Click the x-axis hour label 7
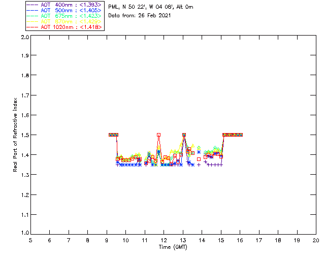This screenshot has height=260, width=325. pyautogui.click(x=69, y=240)
